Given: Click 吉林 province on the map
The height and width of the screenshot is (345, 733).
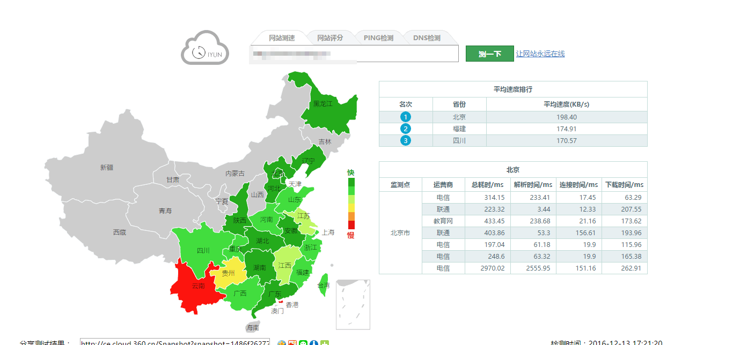Looking at the screenshot, I should pos(325,142).
